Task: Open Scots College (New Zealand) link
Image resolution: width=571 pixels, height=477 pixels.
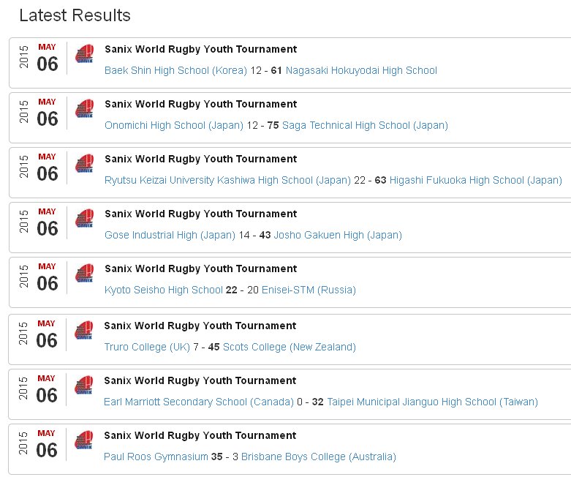Action: point(289,347)
